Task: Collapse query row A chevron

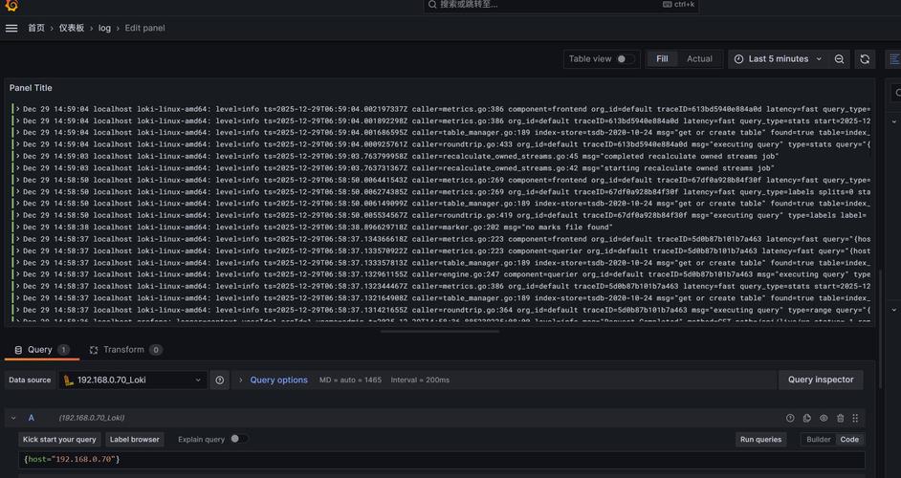Action: (x=13, y=419)
